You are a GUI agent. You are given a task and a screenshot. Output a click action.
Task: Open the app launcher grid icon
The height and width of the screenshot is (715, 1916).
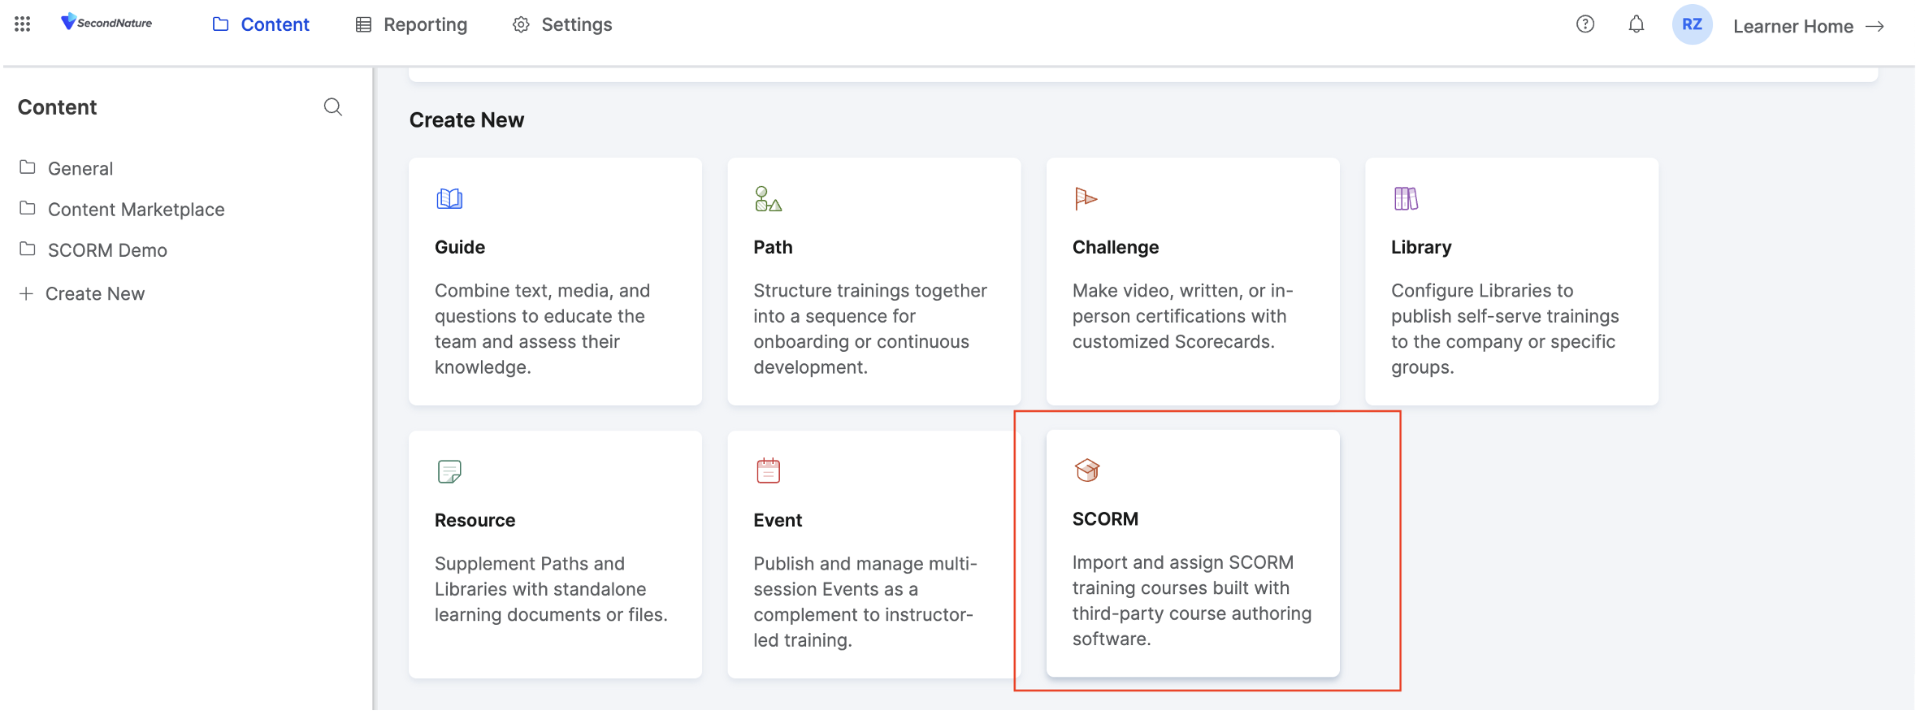(x=23, y=24)
